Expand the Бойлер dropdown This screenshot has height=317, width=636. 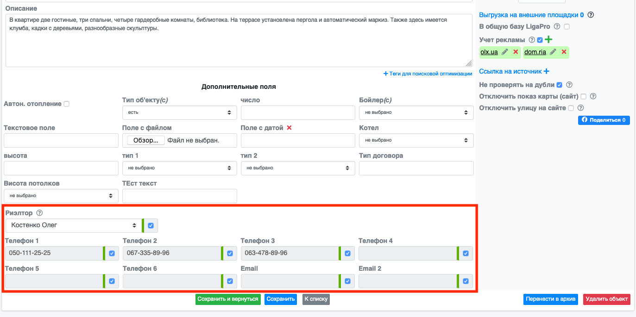pyautogui.click(x=416, y=112)
